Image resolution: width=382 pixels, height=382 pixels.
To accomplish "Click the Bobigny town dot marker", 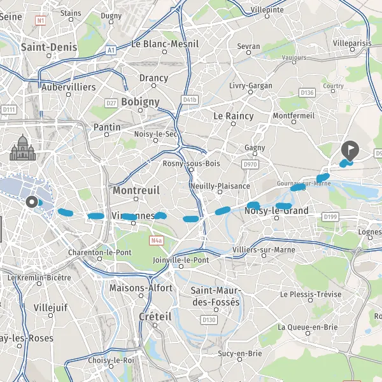I will (x=140, y=110).
